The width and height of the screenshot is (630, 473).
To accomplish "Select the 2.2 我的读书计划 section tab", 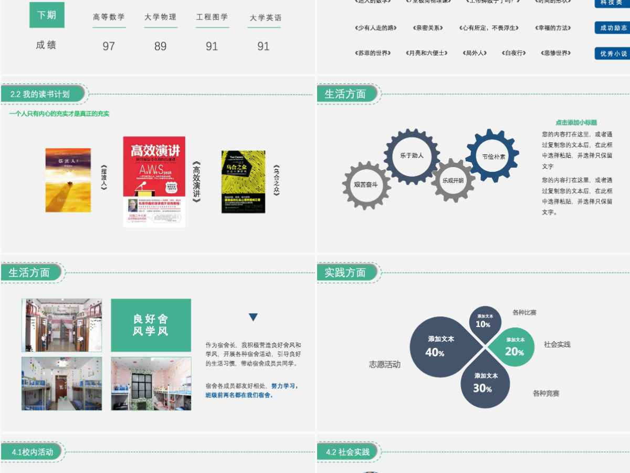I will 43,94.
